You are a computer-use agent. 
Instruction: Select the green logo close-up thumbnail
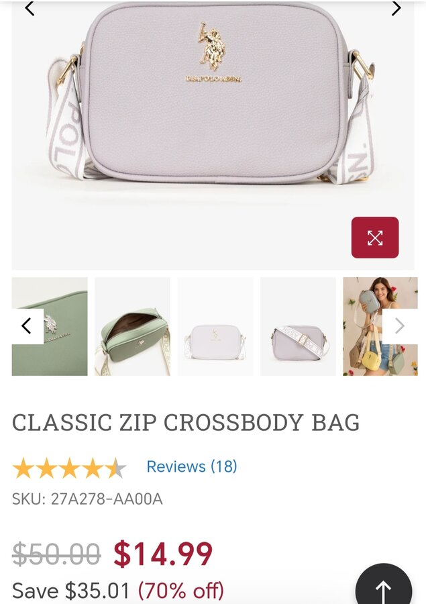point(50,326)
